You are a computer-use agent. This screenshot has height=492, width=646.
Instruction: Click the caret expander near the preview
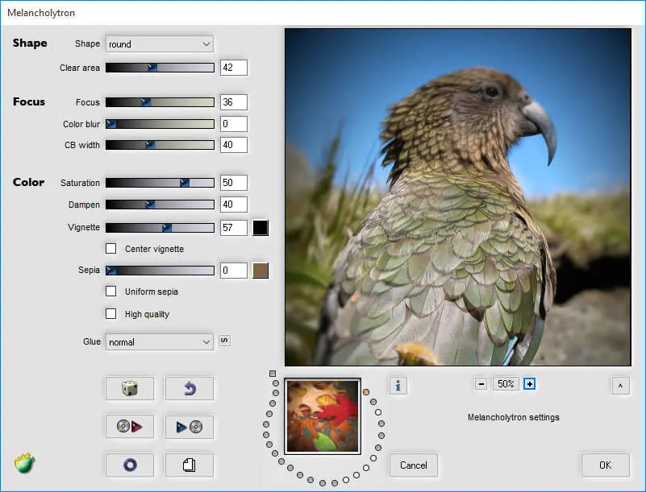[x=620, y=386]
